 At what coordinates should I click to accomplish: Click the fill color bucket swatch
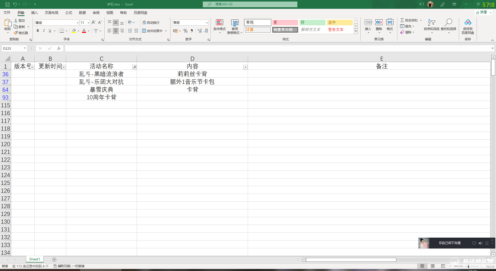pyautogui.click(x=74, y=31)
